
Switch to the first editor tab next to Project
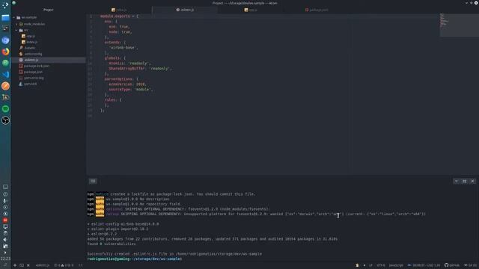tap(119, 10)
